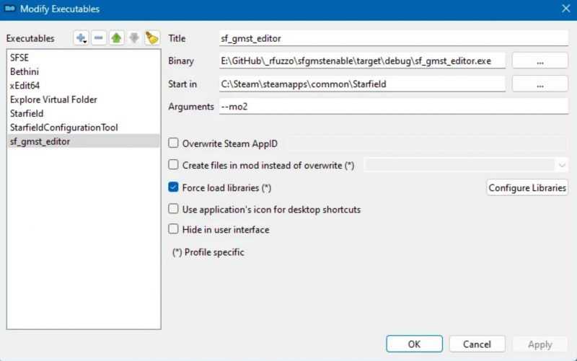Select Starfield in the executables list
Viewport: 577px width, 361px height.
pyautogui.click(x=84, y=114)
